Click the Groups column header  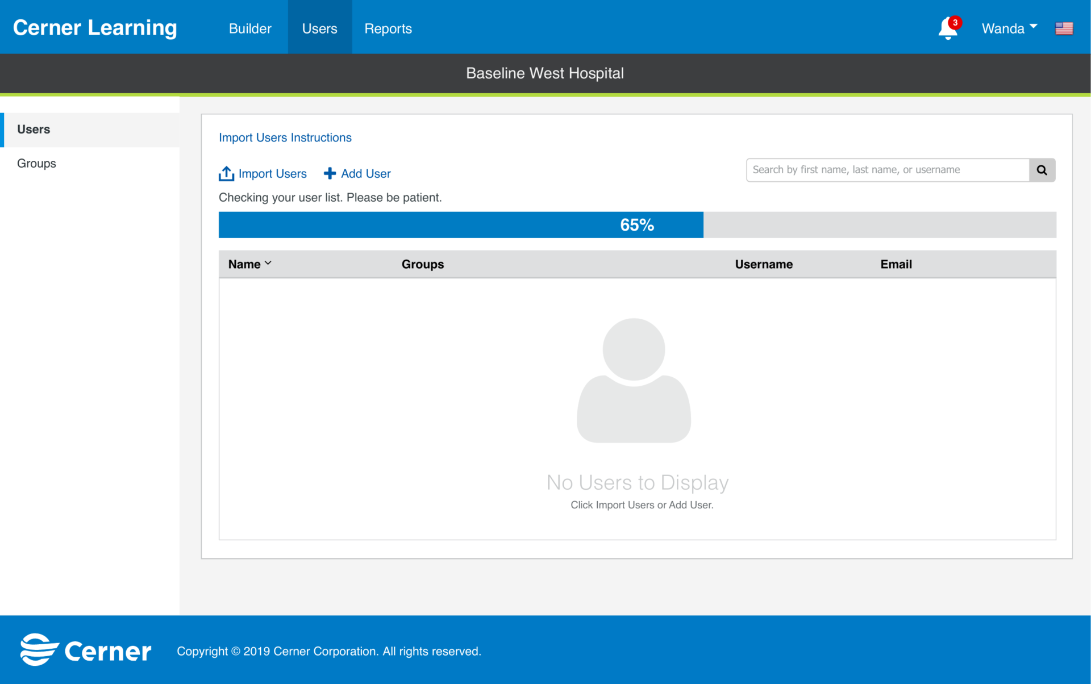pyautogui.click(x=423, y=264)
